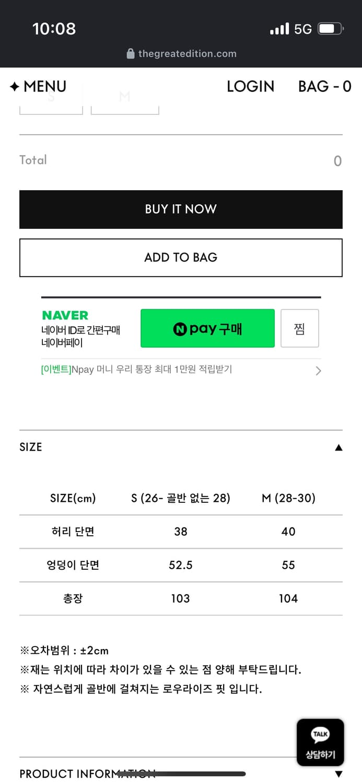Tap the 10:08 clock in the status bar

click(54, 29)
